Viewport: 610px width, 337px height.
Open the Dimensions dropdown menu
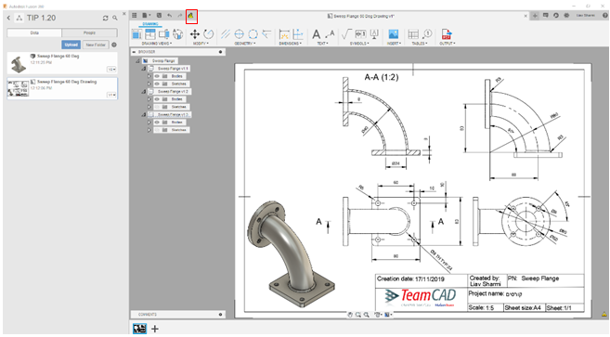[x=291, y=44]
